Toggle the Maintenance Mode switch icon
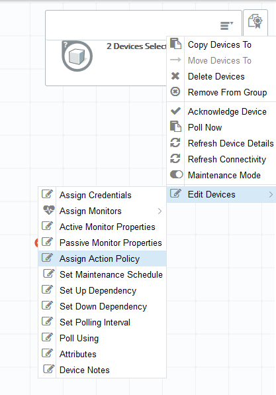Image resolution: width=276 pixels, height=395 pixels. pyautogui.click(x=176, y=174)
